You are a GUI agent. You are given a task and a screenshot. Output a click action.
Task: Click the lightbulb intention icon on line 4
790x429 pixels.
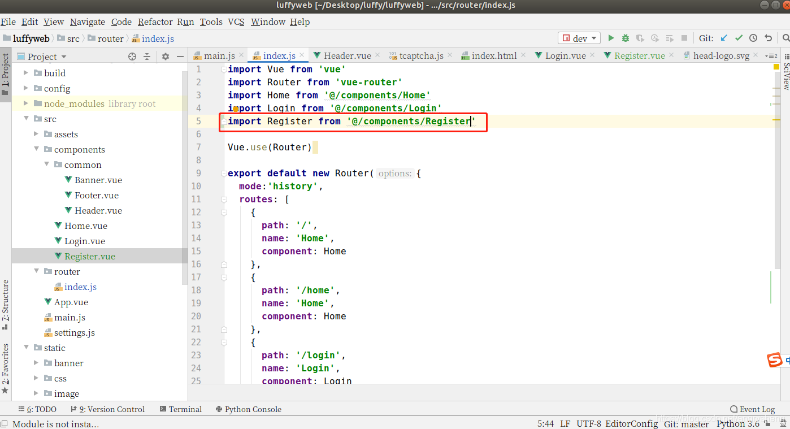pos(236,109)
